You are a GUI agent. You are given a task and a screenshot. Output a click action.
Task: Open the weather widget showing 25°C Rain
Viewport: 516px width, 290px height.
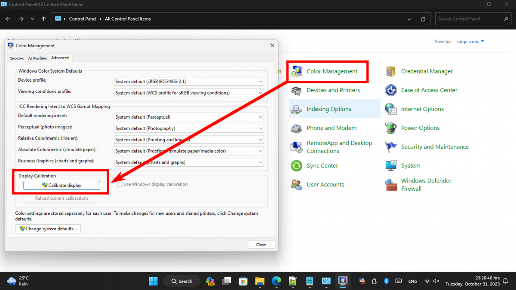point(18,281)
